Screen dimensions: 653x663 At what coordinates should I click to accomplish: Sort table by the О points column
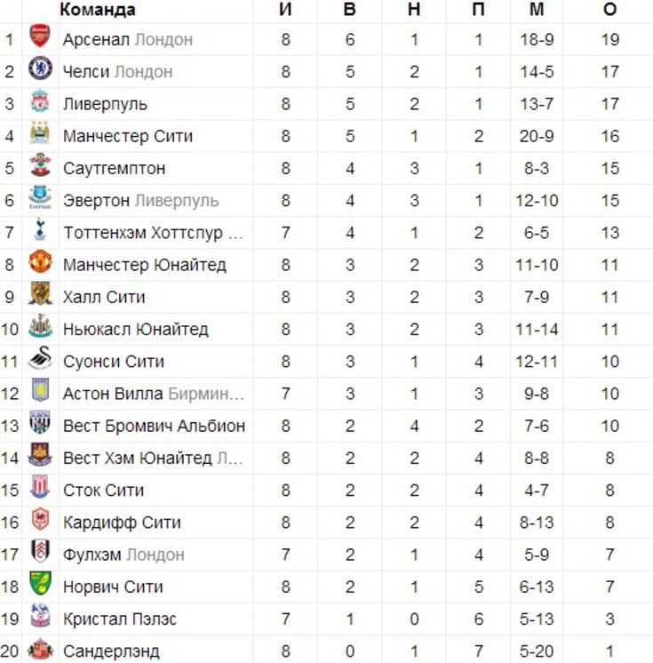click(x=609, y=9)
